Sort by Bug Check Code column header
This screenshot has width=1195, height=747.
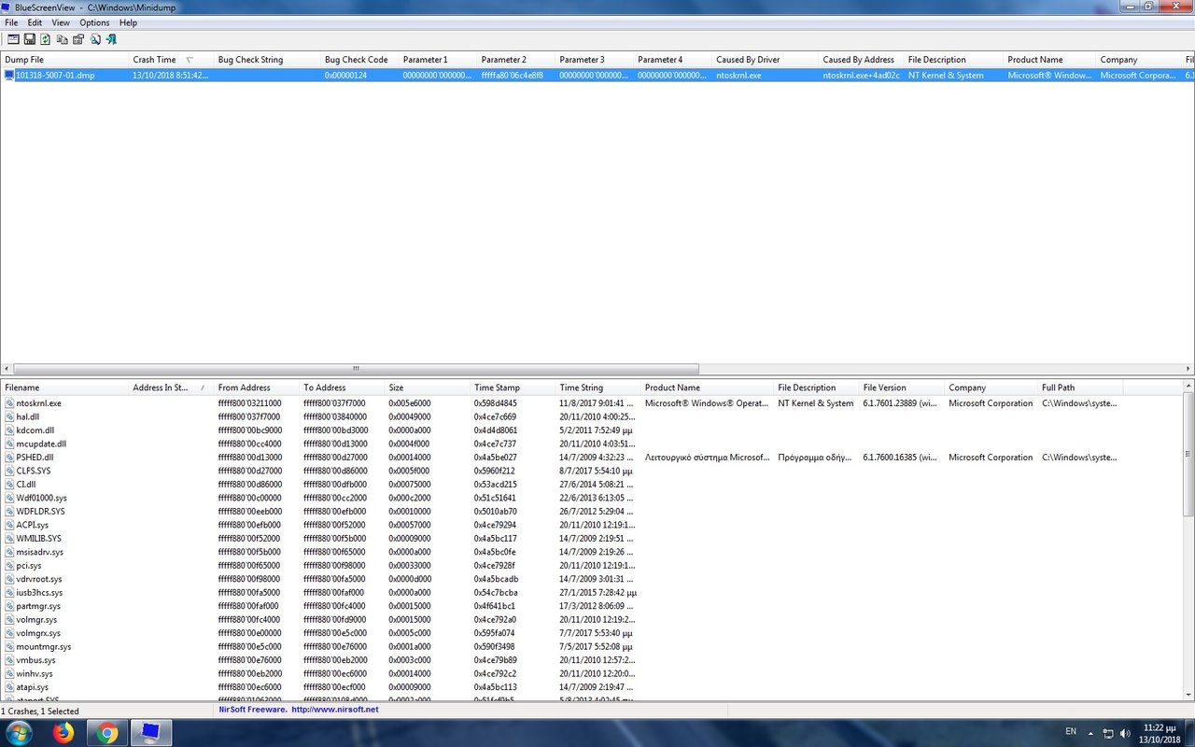(359, 60)
